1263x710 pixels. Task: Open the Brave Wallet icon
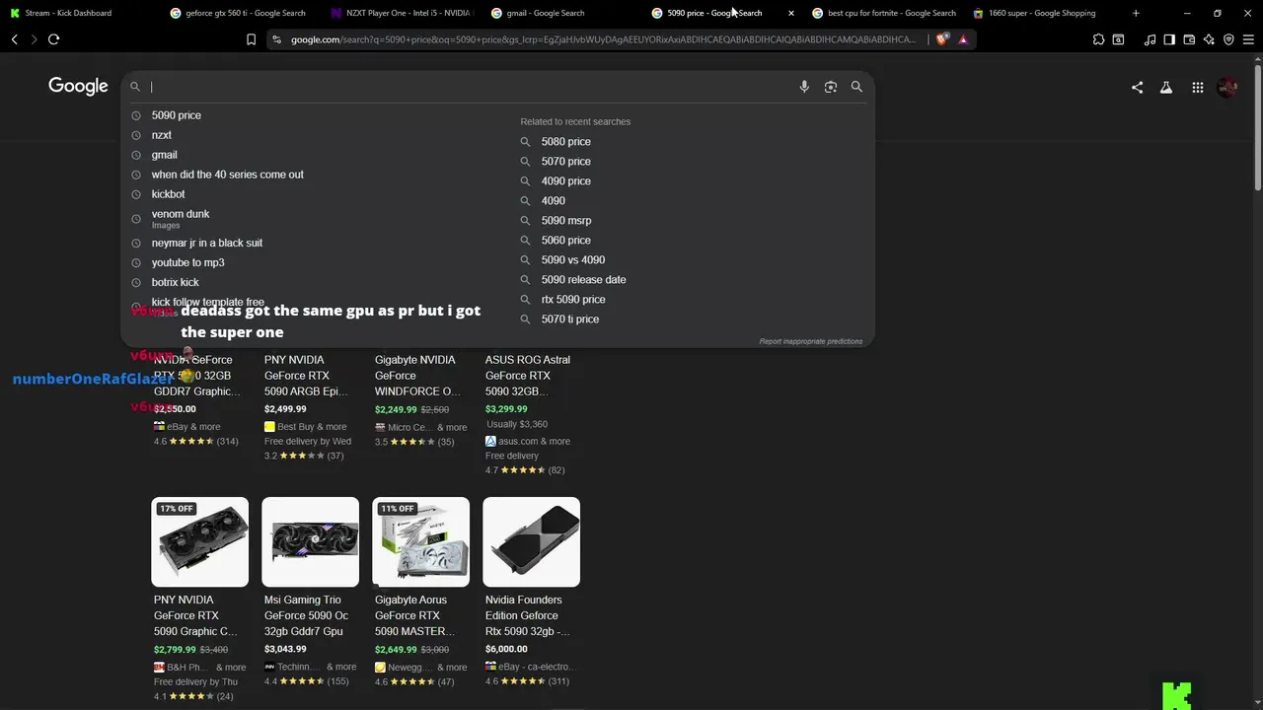(x=1189, y=39)
